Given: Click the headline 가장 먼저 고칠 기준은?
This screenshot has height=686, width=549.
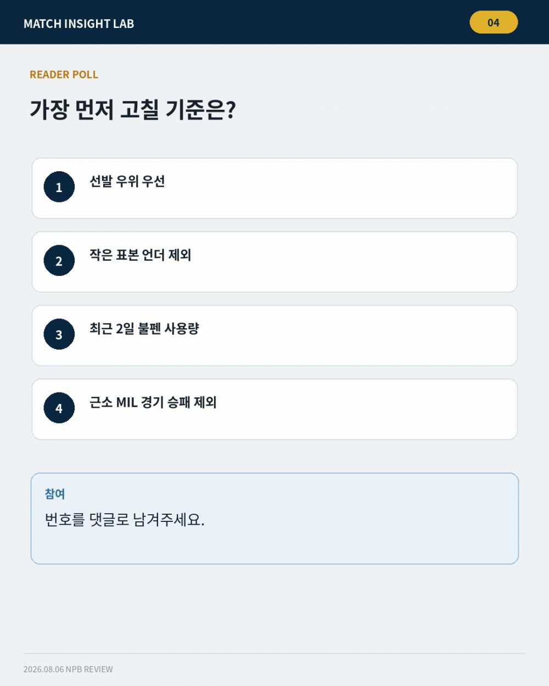Looking at the screenshot, I should (x=132, y=109).
